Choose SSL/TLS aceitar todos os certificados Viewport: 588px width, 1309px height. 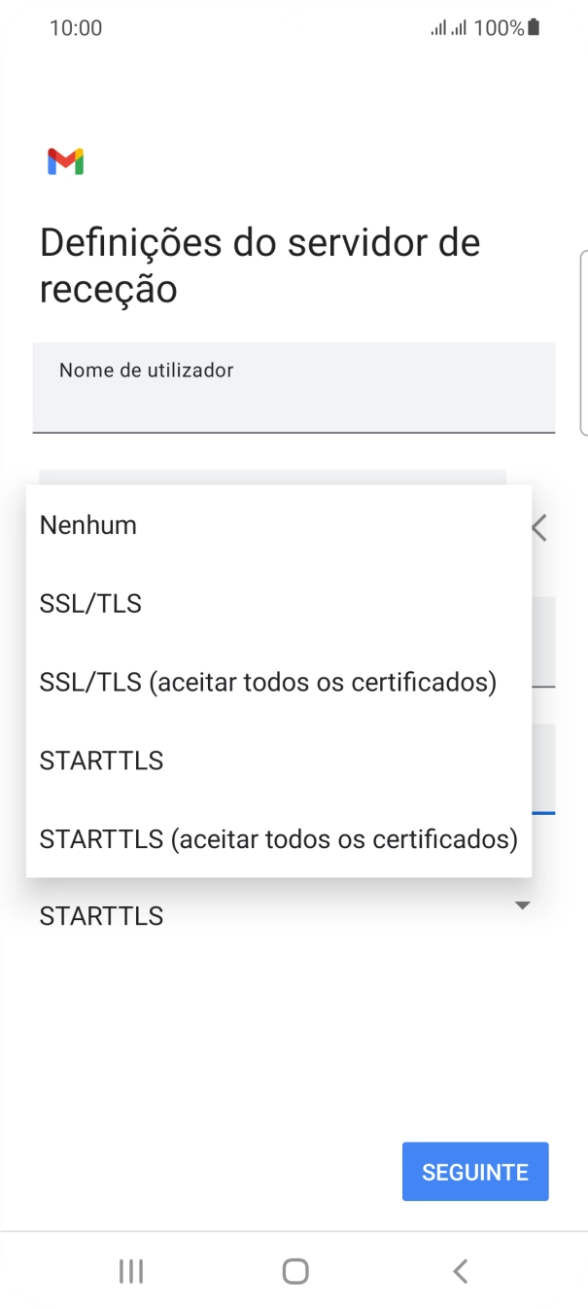[x=268, y=682]
